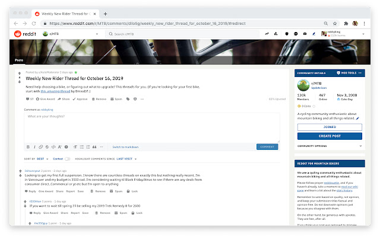Toggle inline code formatting in editor

tap(53, 147)
